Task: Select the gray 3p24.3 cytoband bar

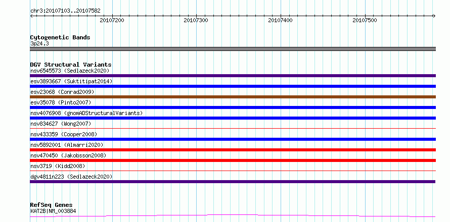Action: (x=233, y=49)
